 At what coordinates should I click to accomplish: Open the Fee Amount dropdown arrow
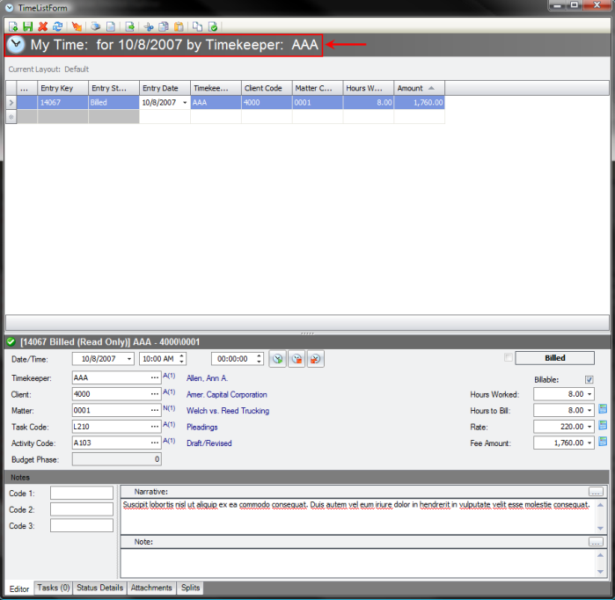(588, 443)
